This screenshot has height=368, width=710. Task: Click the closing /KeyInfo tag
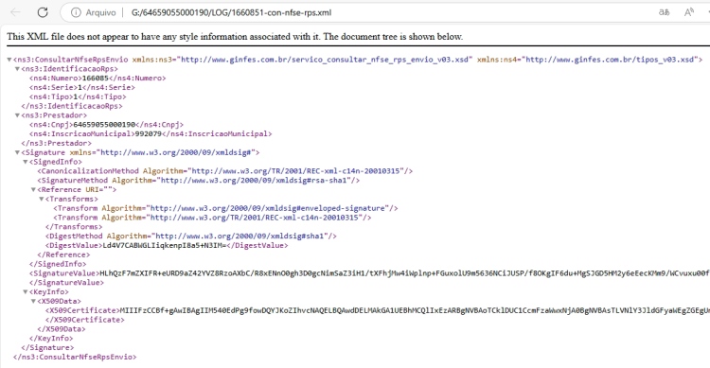[51, 338]
